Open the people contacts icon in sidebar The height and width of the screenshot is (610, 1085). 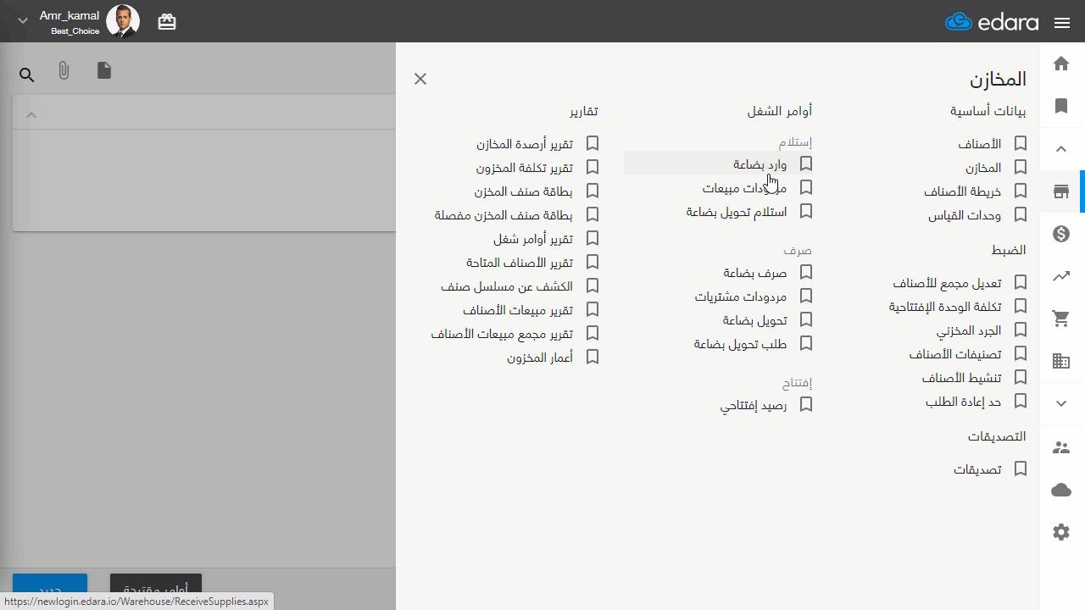coord(1061,447)
